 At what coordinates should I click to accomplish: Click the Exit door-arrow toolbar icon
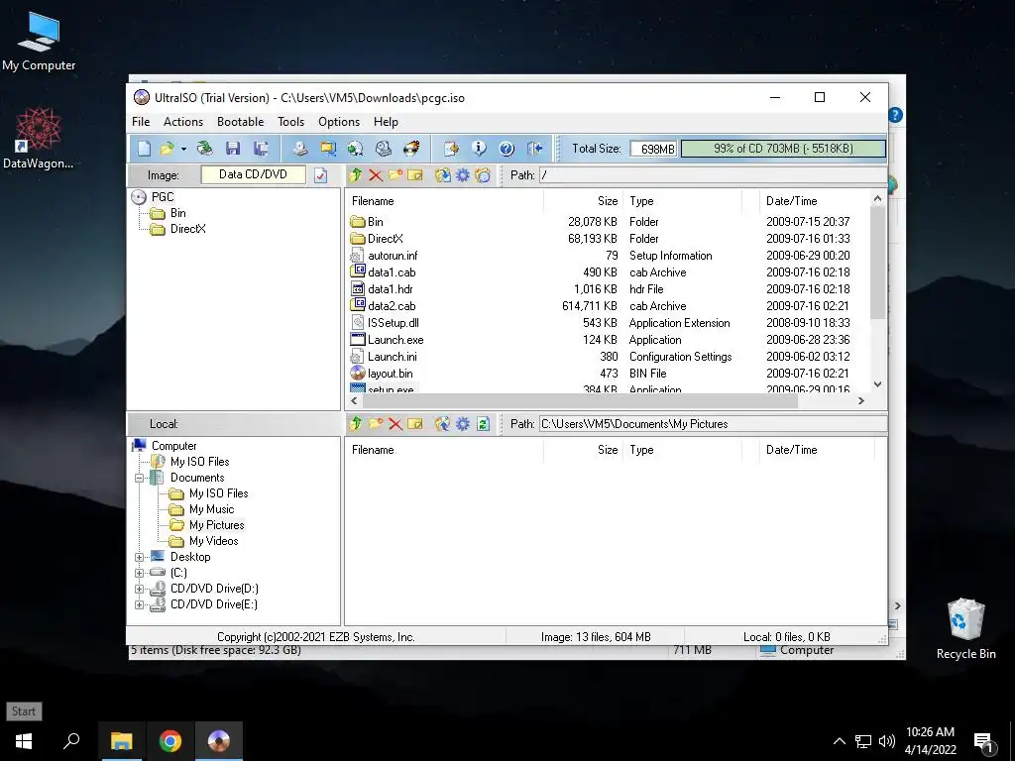click(x=534, y=149)
